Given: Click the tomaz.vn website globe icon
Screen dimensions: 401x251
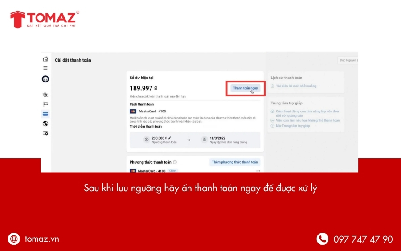Looking at the screenshot, I should point(14,239).
